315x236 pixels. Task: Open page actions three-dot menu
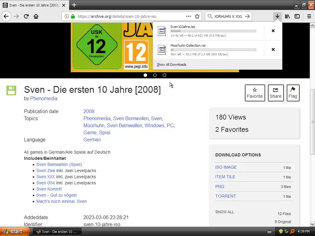click(189, 16)
